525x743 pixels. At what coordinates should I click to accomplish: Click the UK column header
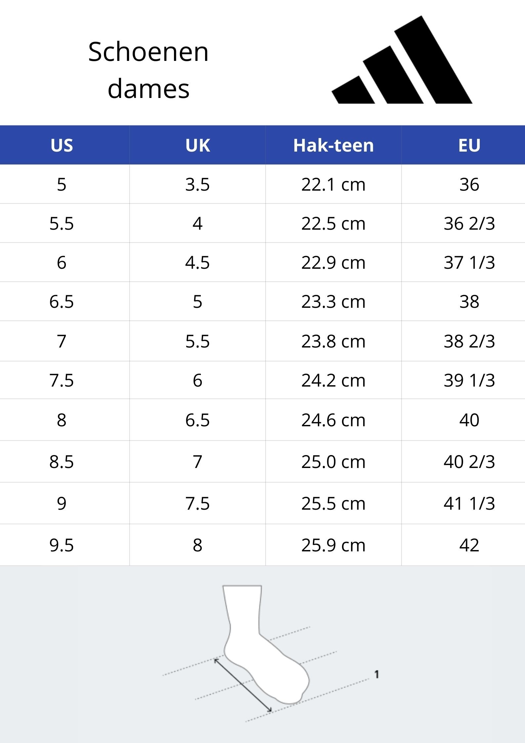[x=197, y=145]
